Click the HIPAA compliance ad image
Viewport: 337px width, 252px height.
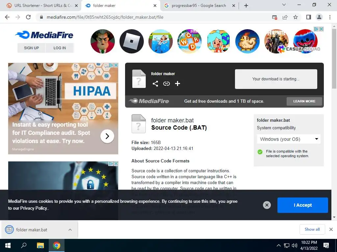[63, 108]
